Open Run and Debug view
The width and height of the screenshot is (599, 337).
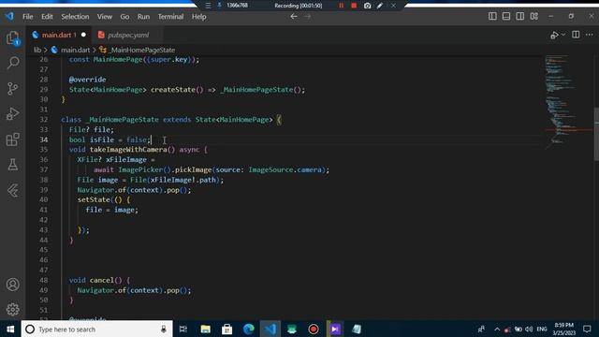12,114
